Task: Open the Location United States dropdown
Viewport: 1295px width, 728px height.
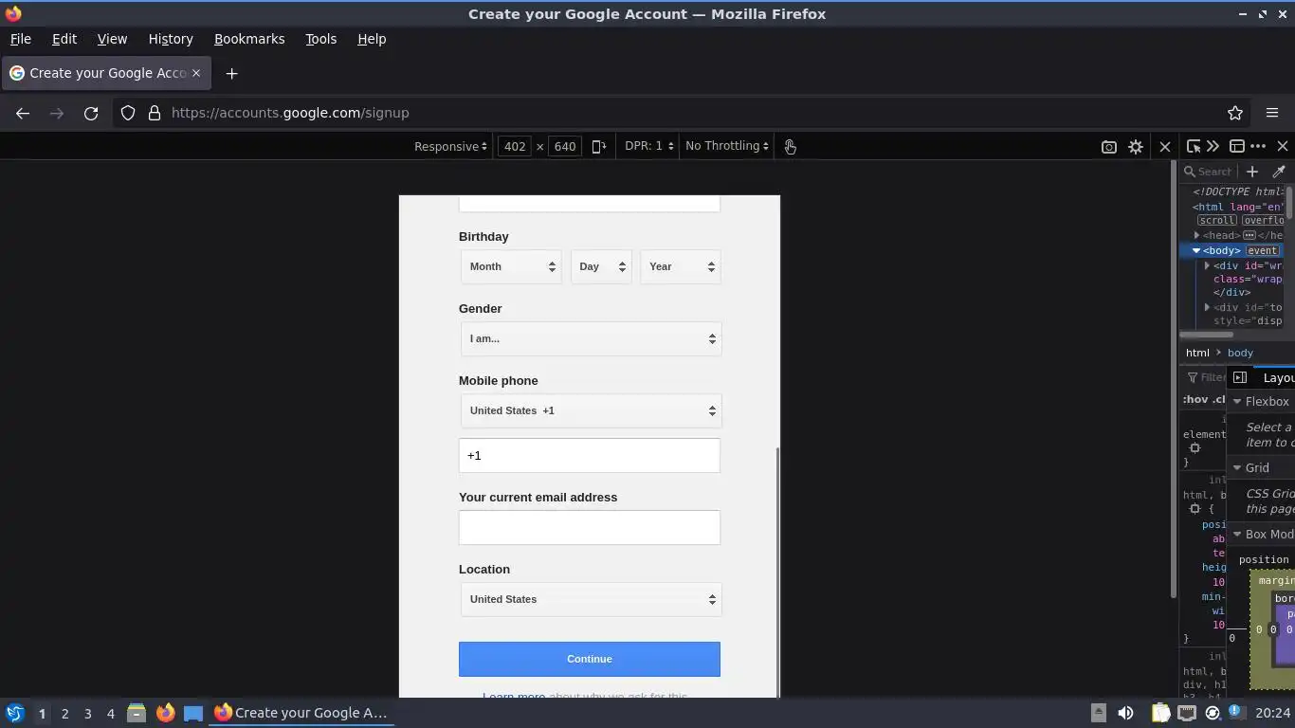Action: tap(591, 599)
